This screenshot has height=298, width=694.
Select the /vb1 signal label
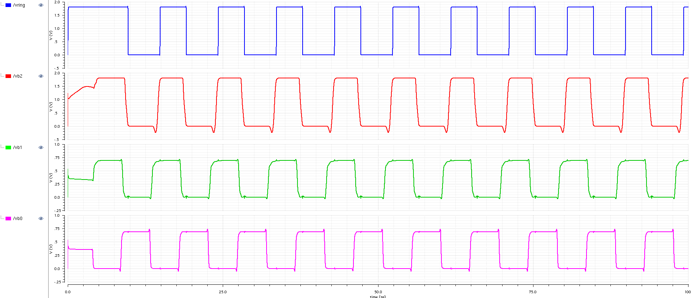[x=18, y=148]
